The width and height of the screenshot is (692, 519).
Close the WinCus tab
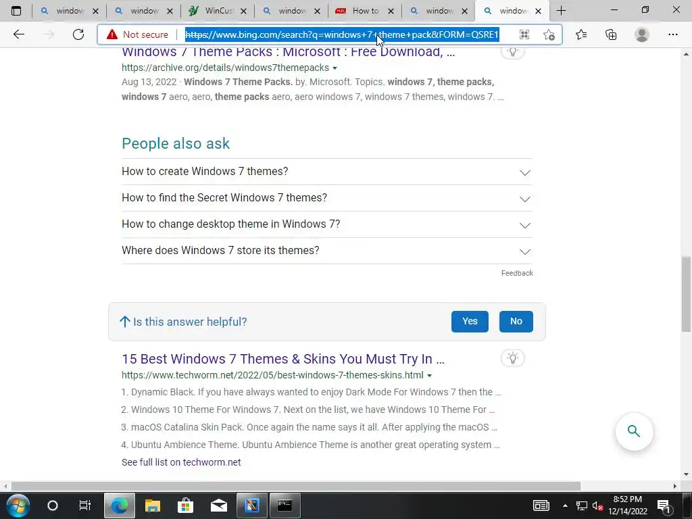243,11
